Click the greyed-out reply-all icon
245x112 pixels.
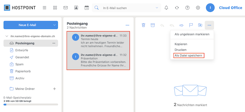pyautogui.click(x=172, y=25)
